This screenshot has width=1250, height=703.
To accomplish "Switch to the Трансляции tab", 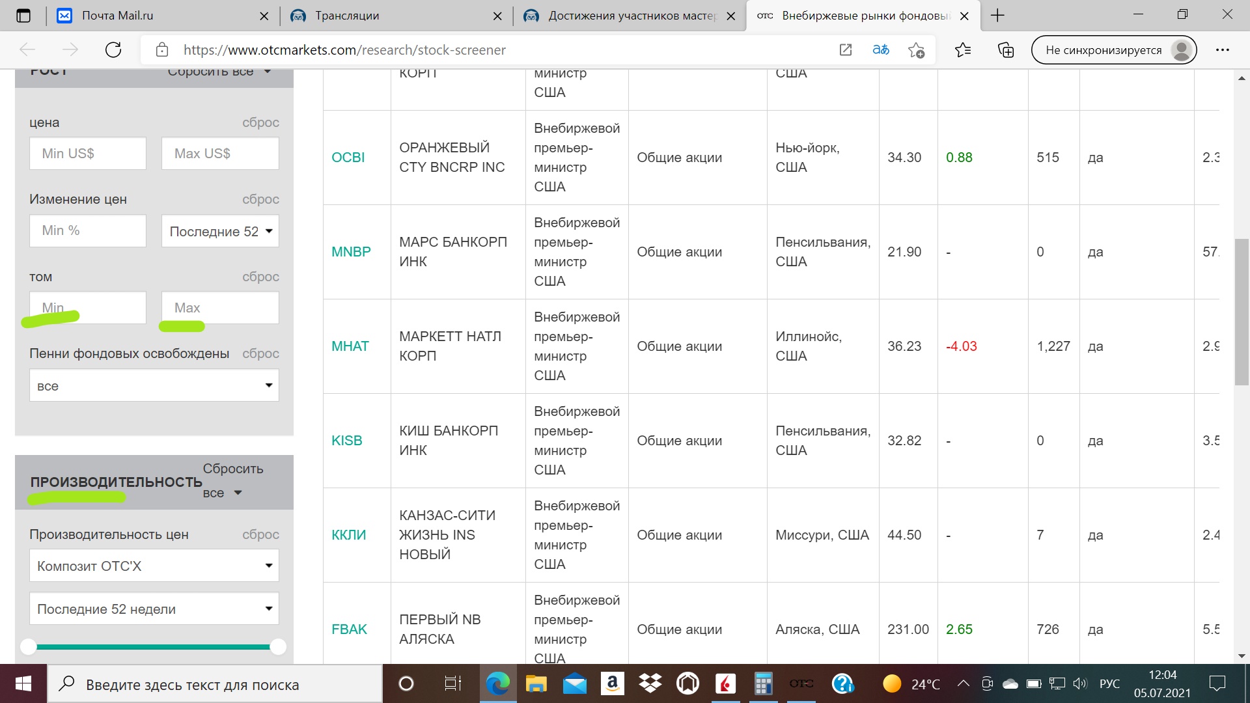I will tap(347, 16).
